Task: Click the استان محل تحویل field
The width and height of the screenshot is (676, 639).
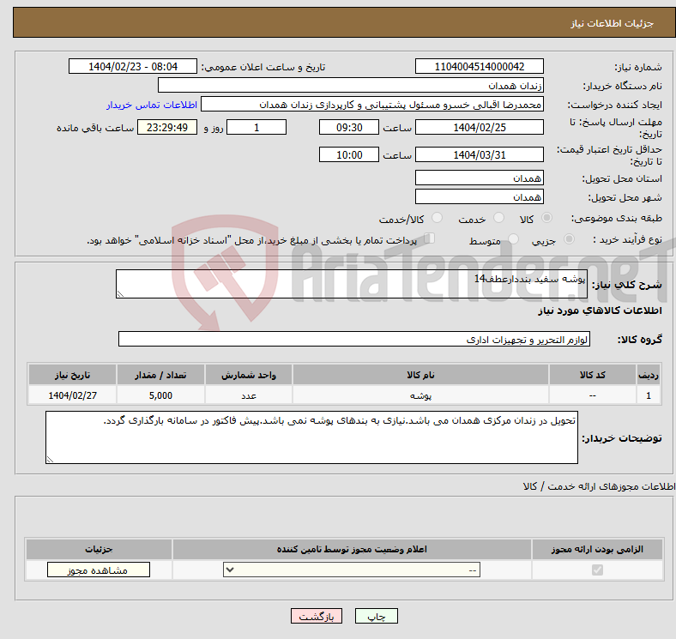Action: pos(479,178)
